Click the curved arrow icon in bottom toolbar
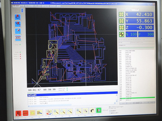This screenshot has width=162, height=121. tap(92, 111)
